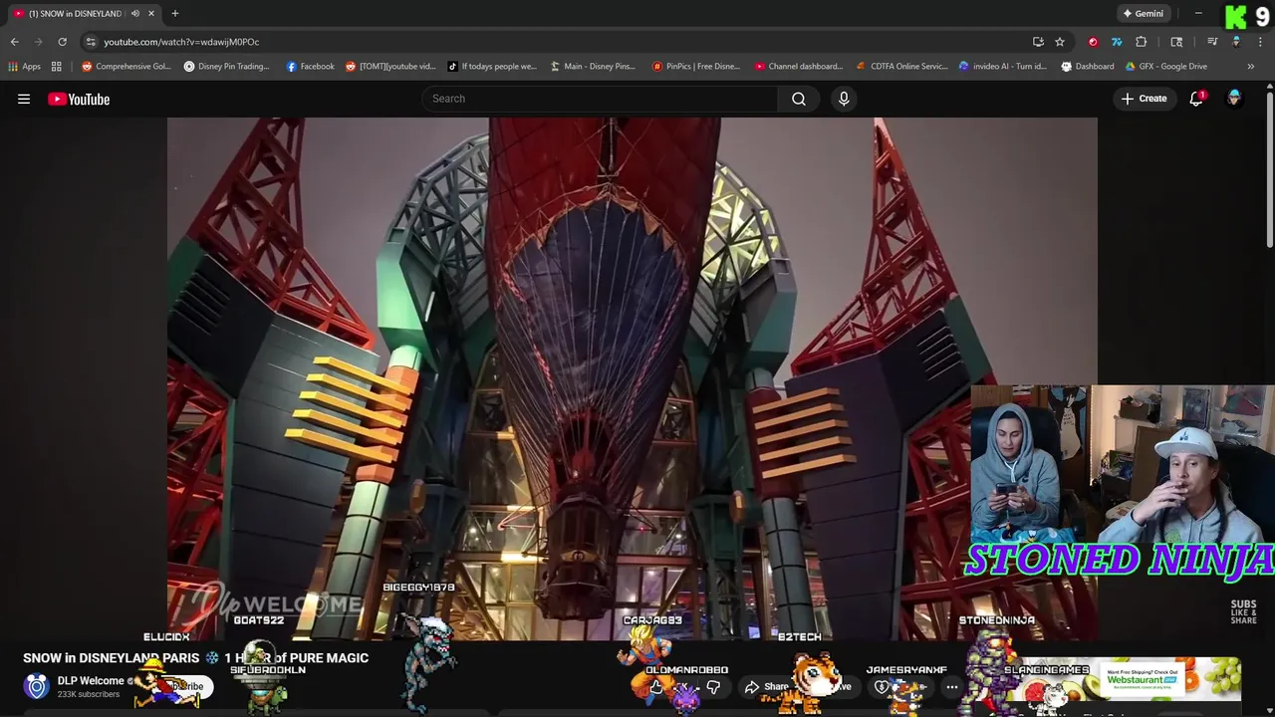View site information icon in address bar

[x=91, y=42]
